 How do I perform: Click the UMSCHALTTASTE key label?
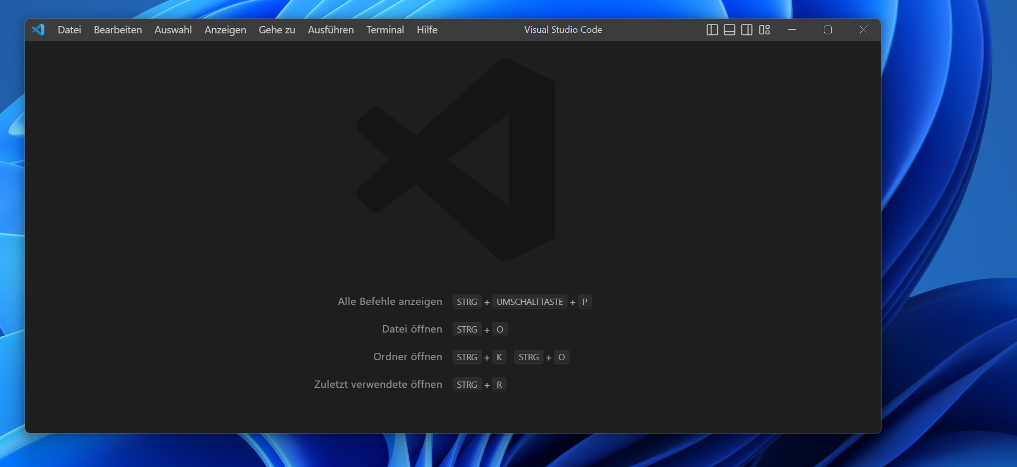(530, 302)
